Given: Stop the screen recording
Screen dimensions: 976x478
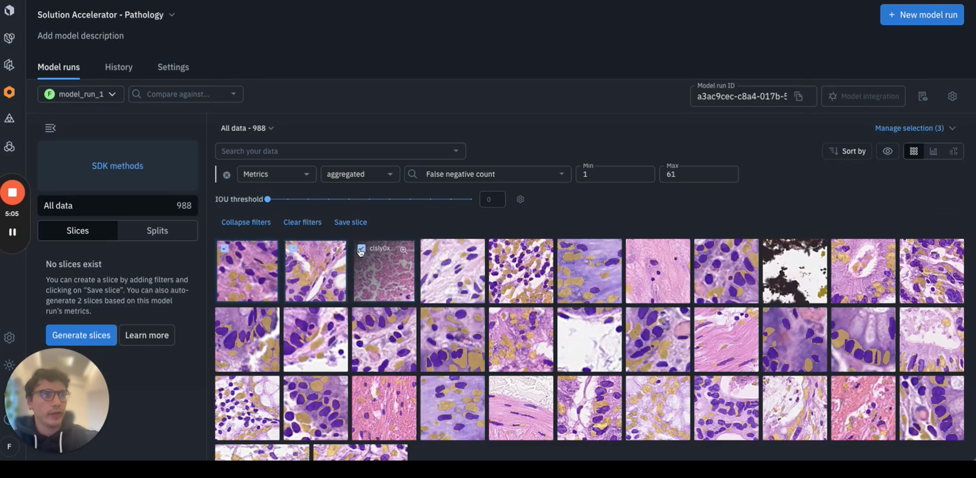Looking at the screenshot, I should tap(13, 192).
